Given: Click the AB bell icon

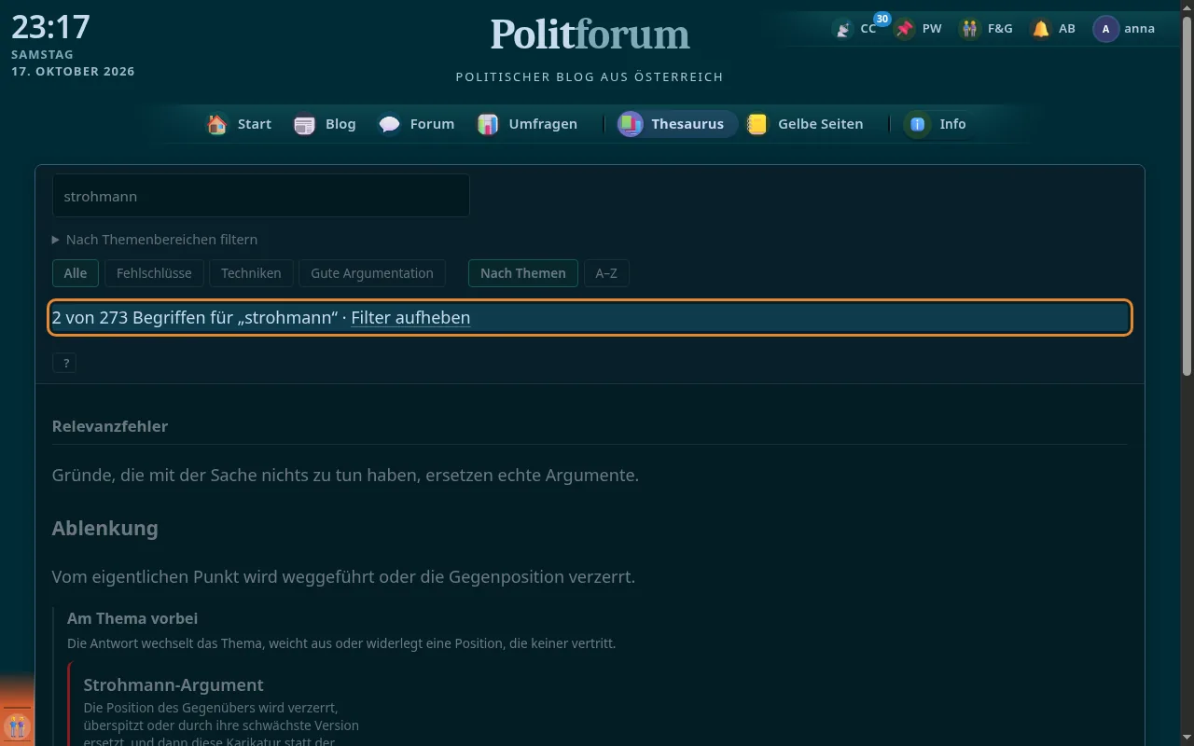Looking at the screenshot, I should coord(1041,29).
